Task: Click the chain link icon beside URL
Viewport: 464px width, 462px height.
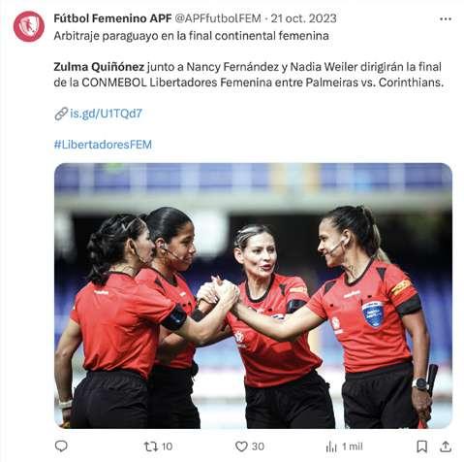Action: click(x=61, y=114)
